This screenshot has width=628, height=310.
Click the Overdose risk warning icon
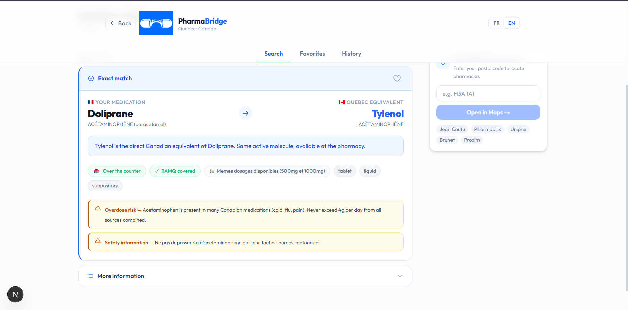(x=98, y=208)
